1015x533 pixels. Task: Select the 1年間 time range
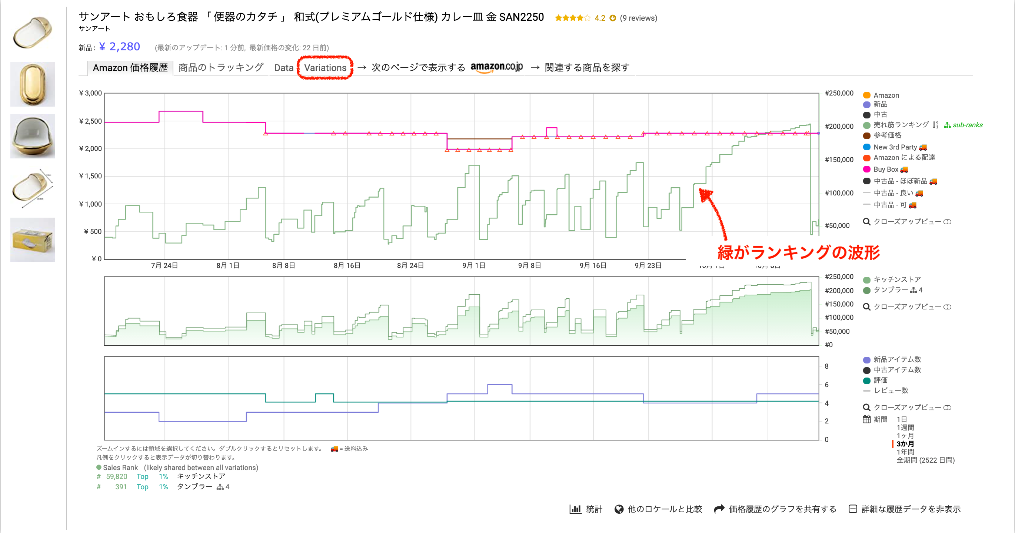coord(905,452)
